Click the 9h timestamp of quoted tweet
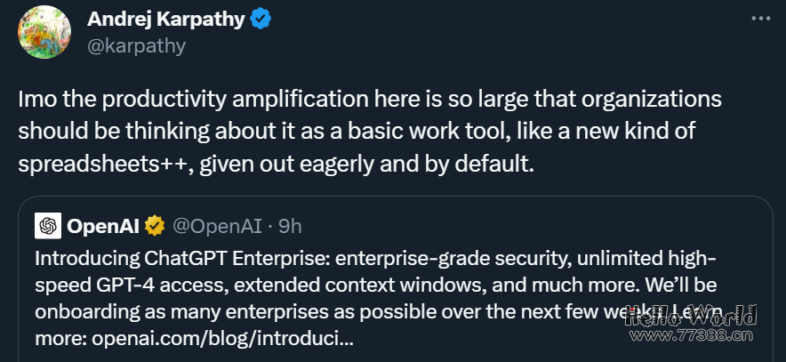The height and width of the screenshot is (362, 786). point(290,227)
